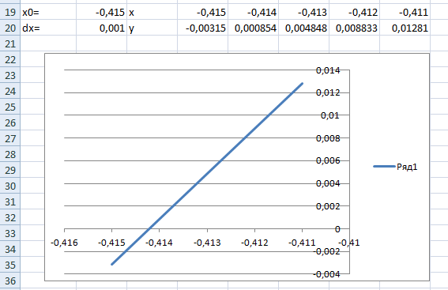Click the cell labeled x0=
This screenshot has width=448, height=290.
(x=48, y=12)
